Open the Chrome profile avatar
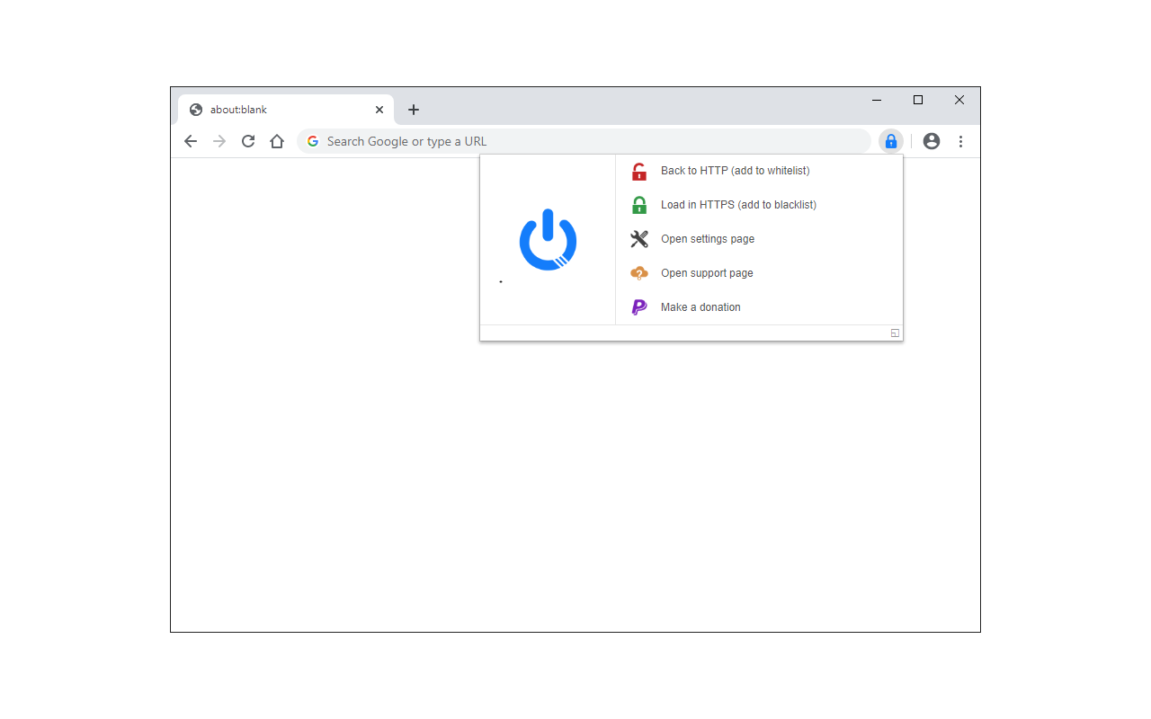 (x=931, y=141)
